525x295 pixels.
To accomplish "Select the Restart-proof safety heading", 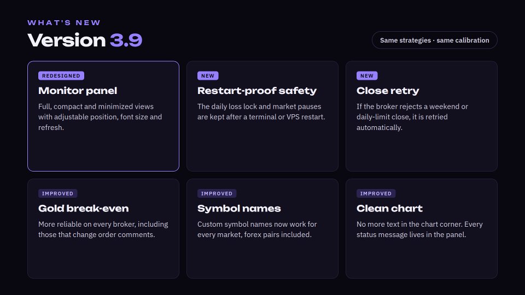I will 257,91.
